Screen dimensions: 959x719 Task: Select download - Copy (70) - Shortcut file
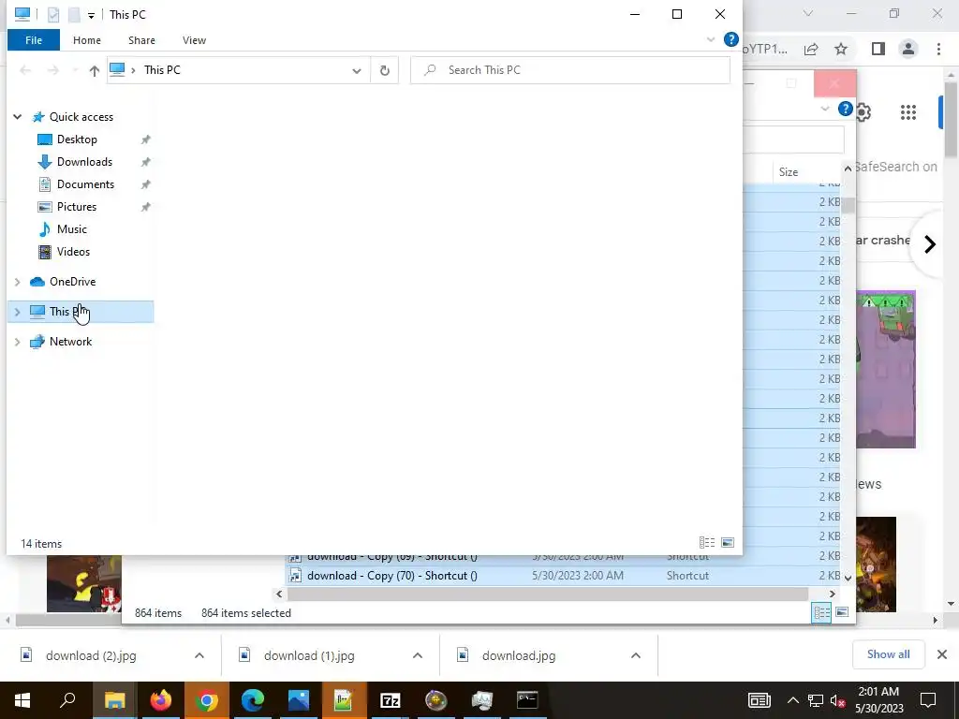coord(392,576)
